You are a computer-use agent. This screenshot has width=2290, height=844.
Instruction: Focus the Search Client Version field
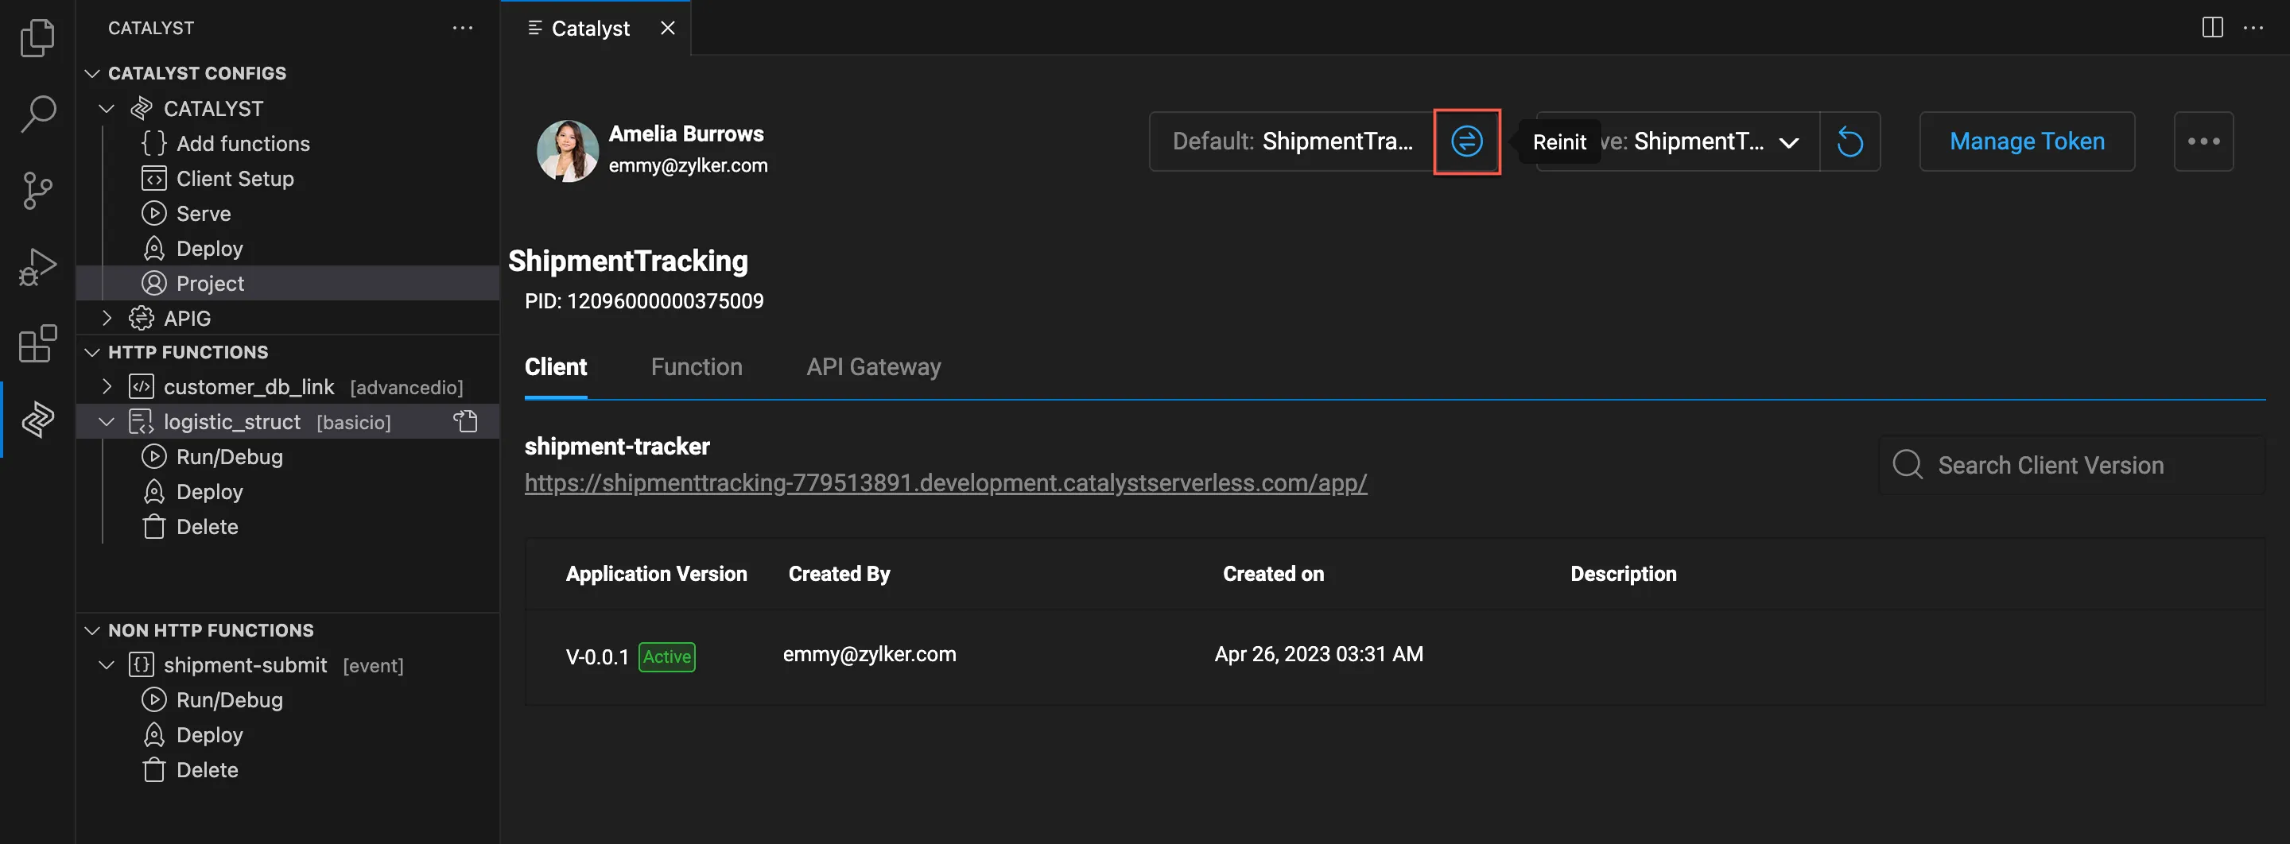(x=2072, y=465)
